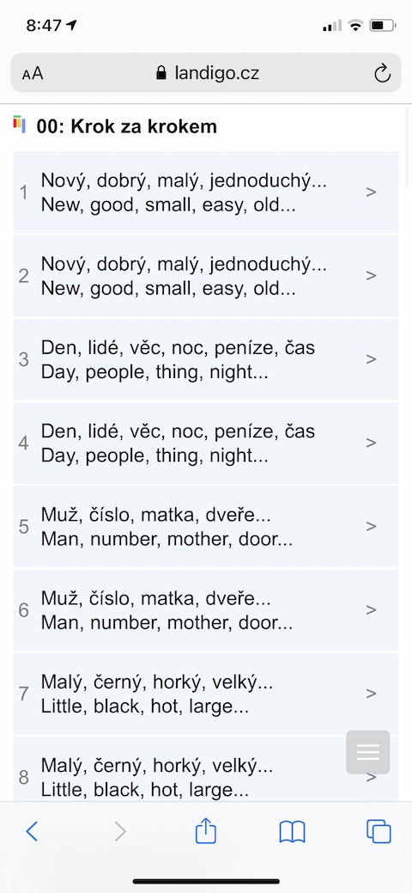Screen dimensions: 412x893
Task: Expand lesson 4 using its chevron
Action: 371,443
